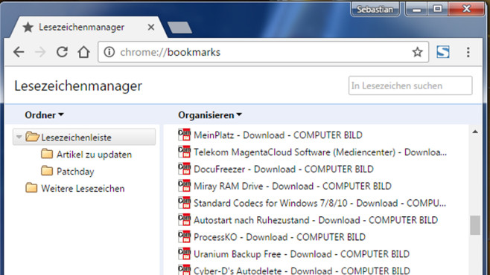Open the Patchday folder
This screenshot has height=275, width=490.
tap(75, 172)
